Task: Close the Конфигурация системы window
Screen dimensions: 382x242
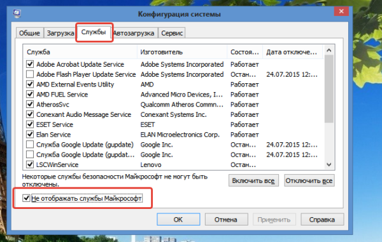Action: tap(341, 11)
